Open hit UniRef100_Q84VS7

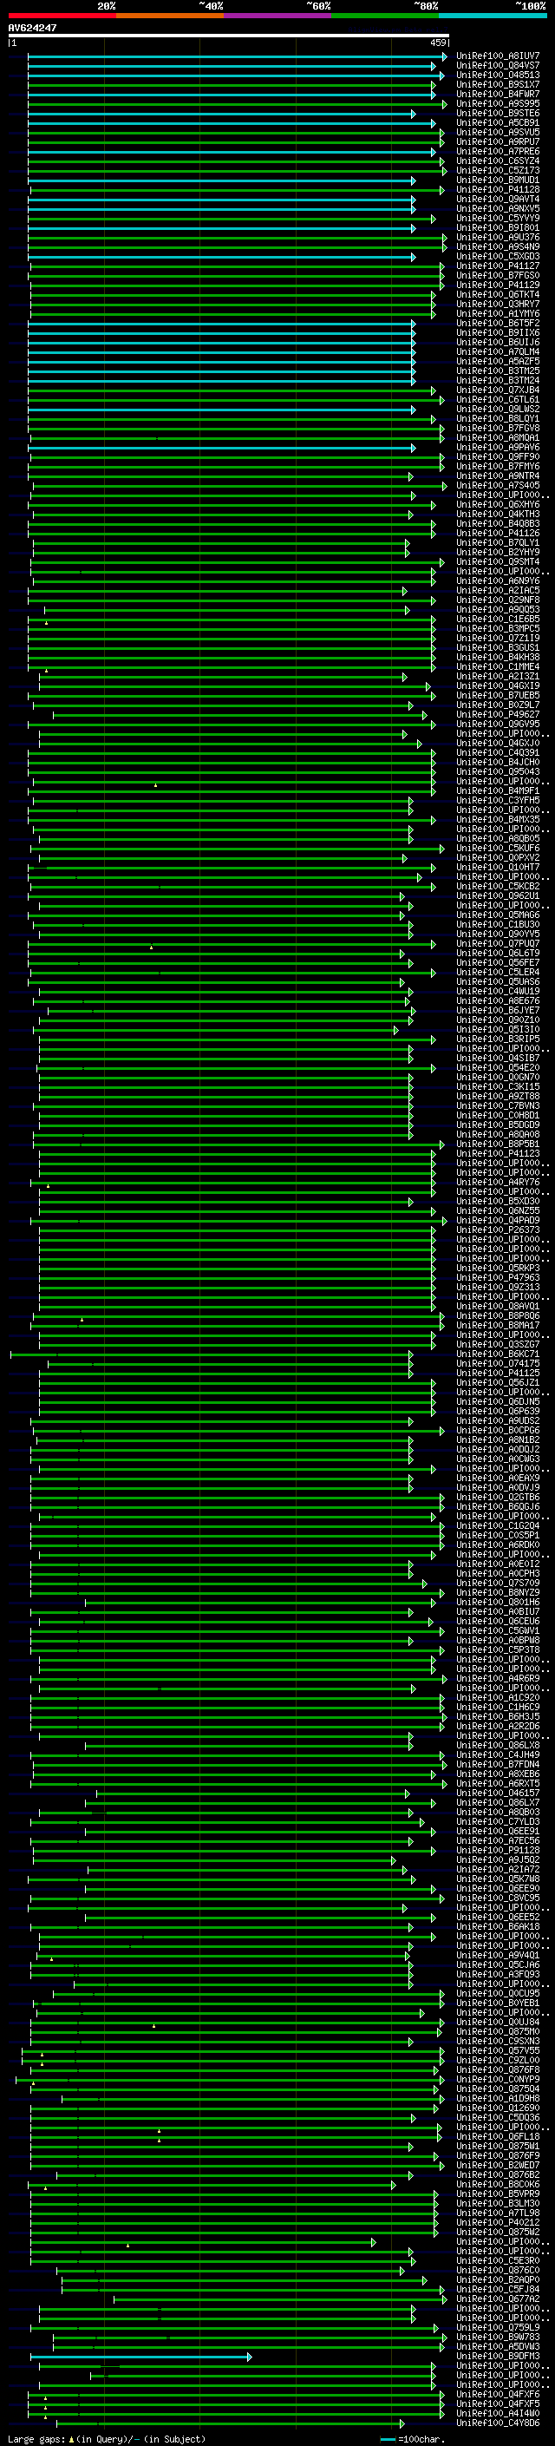click(x=498, y=66)
